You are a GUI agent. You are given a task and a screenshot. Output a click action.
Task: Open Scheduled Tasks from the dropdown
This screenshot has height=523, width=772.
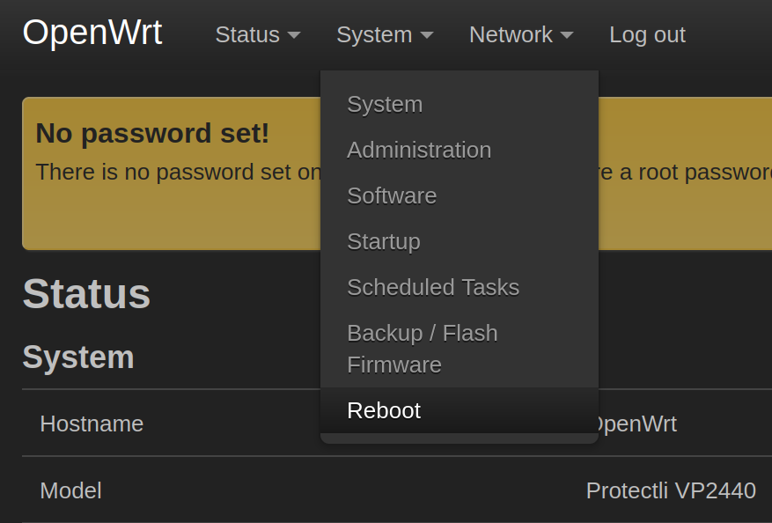click(433, 287)
